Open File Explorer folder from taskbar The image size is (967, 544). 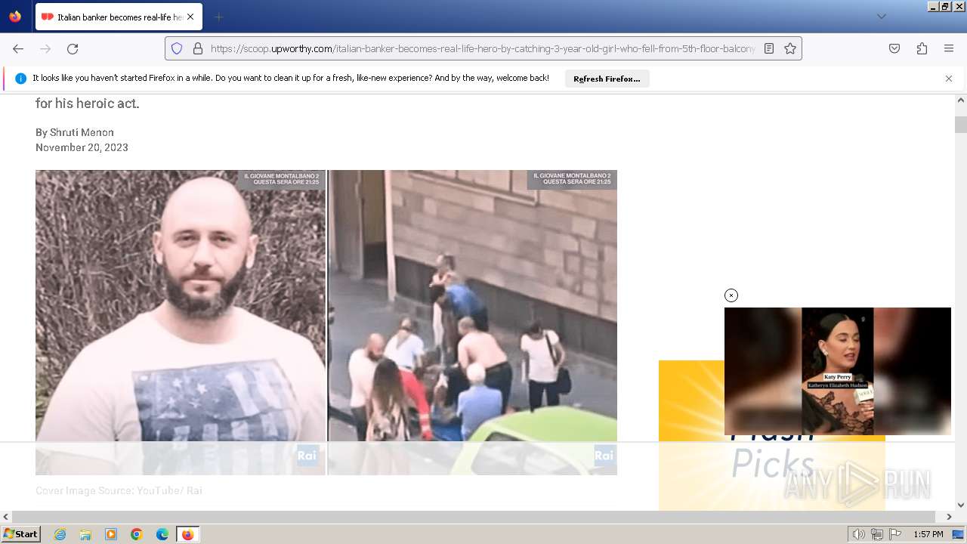pyautogui.click(x=85, y=534)
